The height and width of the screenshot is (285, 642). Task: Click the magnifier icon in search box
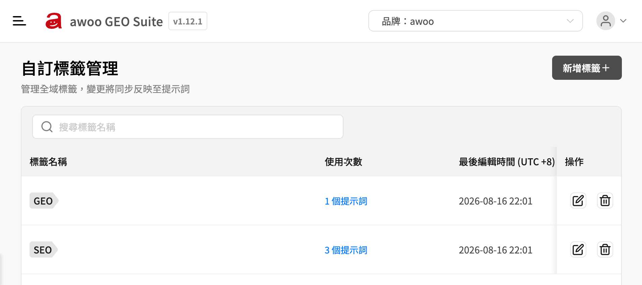pos(47,127)
